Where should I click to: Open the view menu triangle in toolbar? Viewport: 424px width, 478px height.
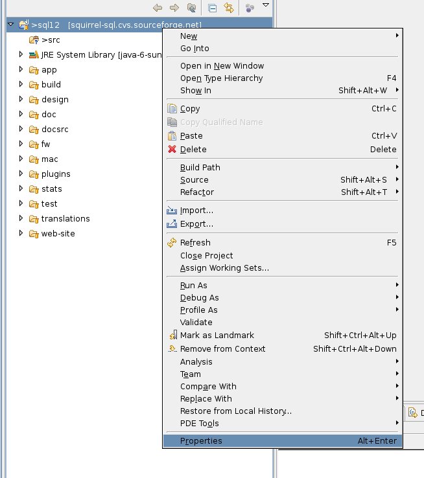(266, 5)
